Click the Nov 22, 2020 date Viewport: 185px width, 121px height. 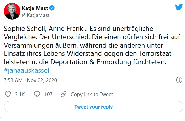coord(43,80)
